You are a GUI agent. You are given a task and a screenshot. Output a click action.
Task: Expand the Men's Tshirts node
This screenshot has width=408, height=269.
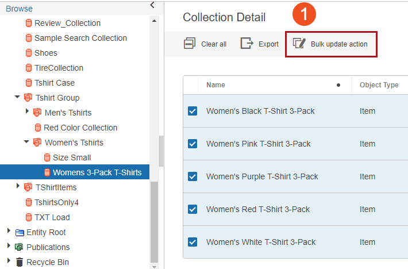27,112
